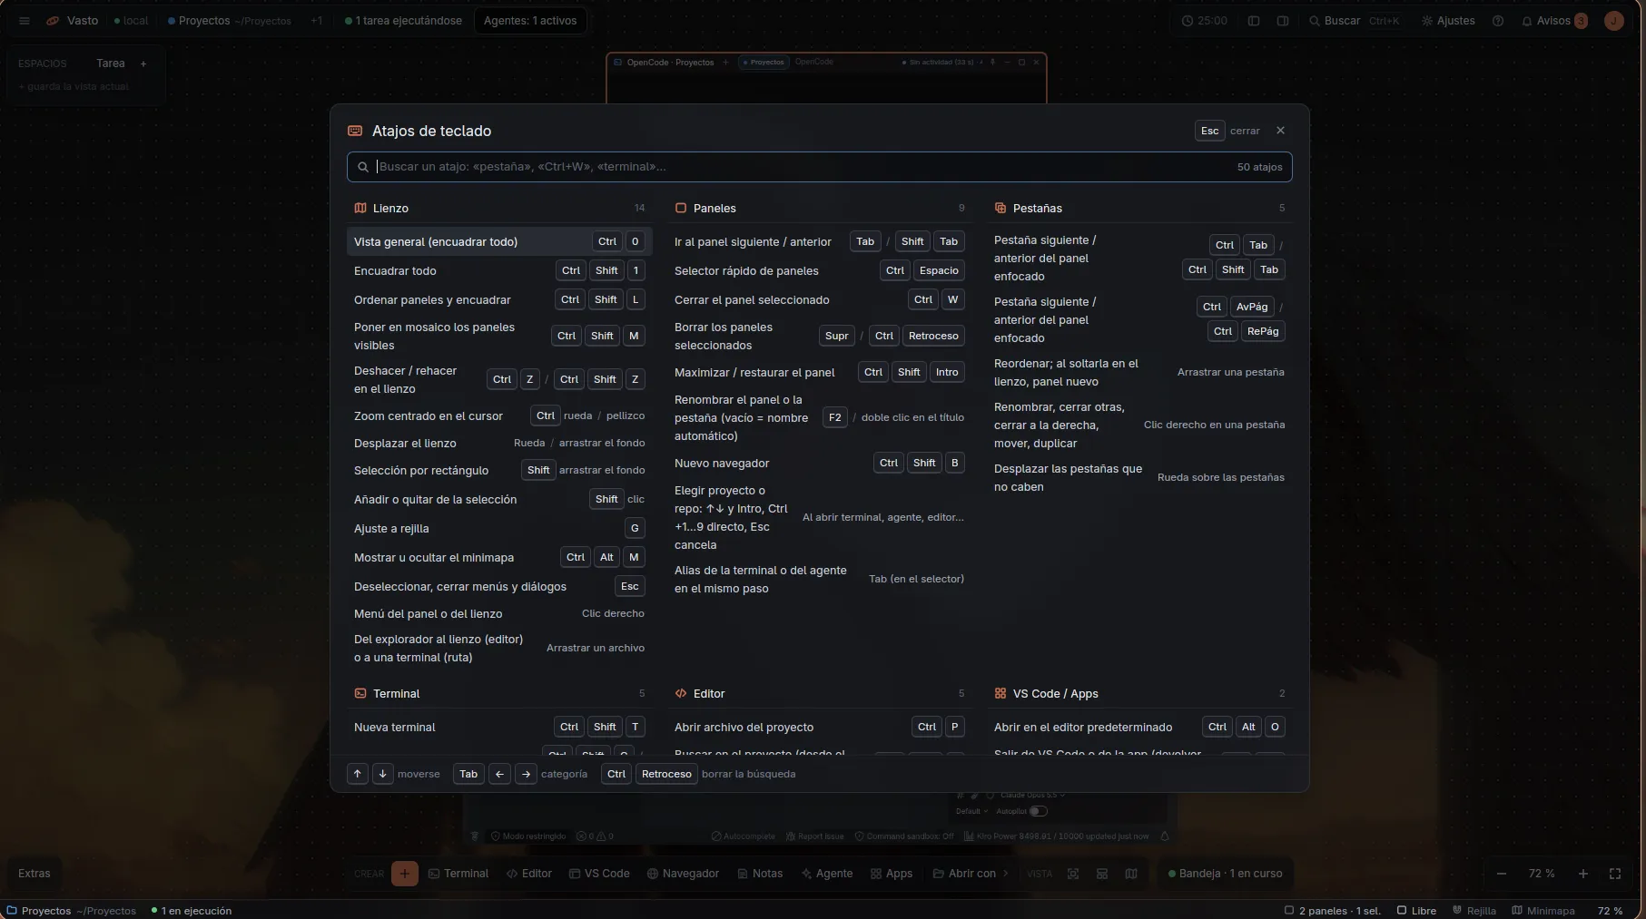Viewport: 1646px width, 919px height.
Task: Select the Nueva terminal shortcut row
Action: point(499,727)
